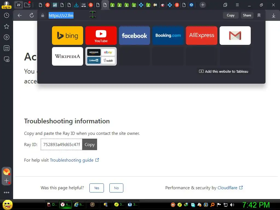280x210 pixels.
Task: Open the Yandex Browser taskbar item
Action: pos(66,205)
